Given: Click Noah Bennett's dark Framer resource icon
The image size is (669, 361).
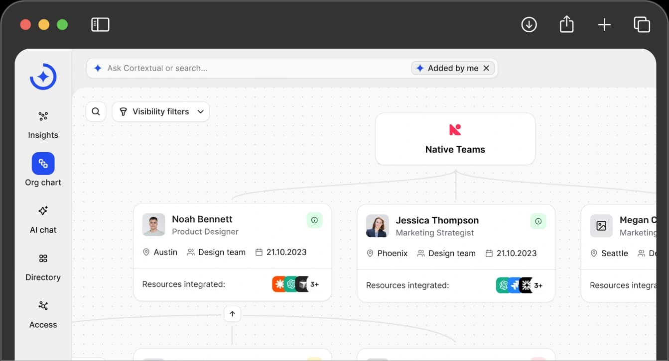Looking at the screenshot, I should pos(302,284).
